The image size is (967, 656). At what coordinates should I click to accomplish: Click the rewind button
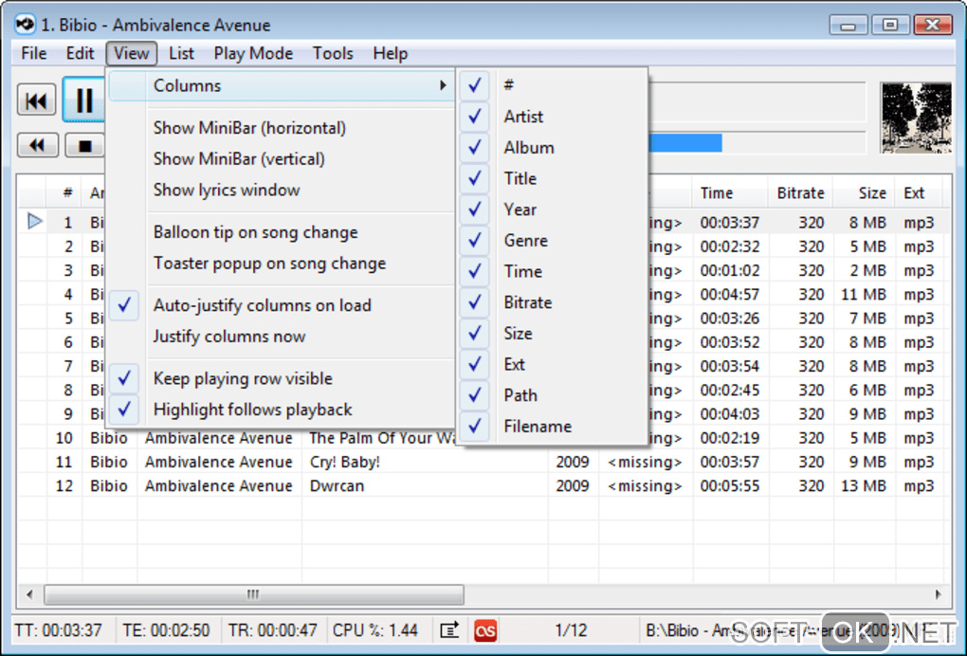coord(38,145)
